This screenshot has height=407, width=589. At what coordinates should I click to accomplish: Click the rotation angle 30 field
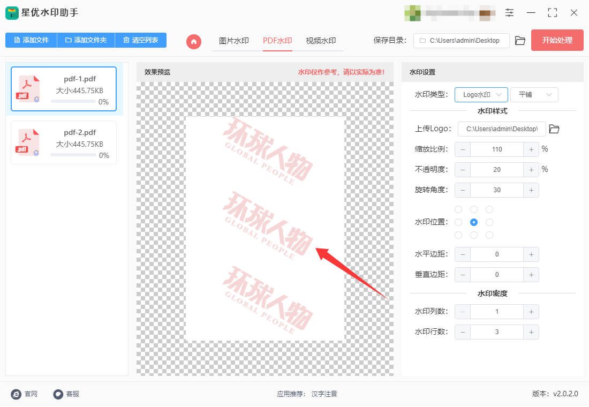(497, 190)
